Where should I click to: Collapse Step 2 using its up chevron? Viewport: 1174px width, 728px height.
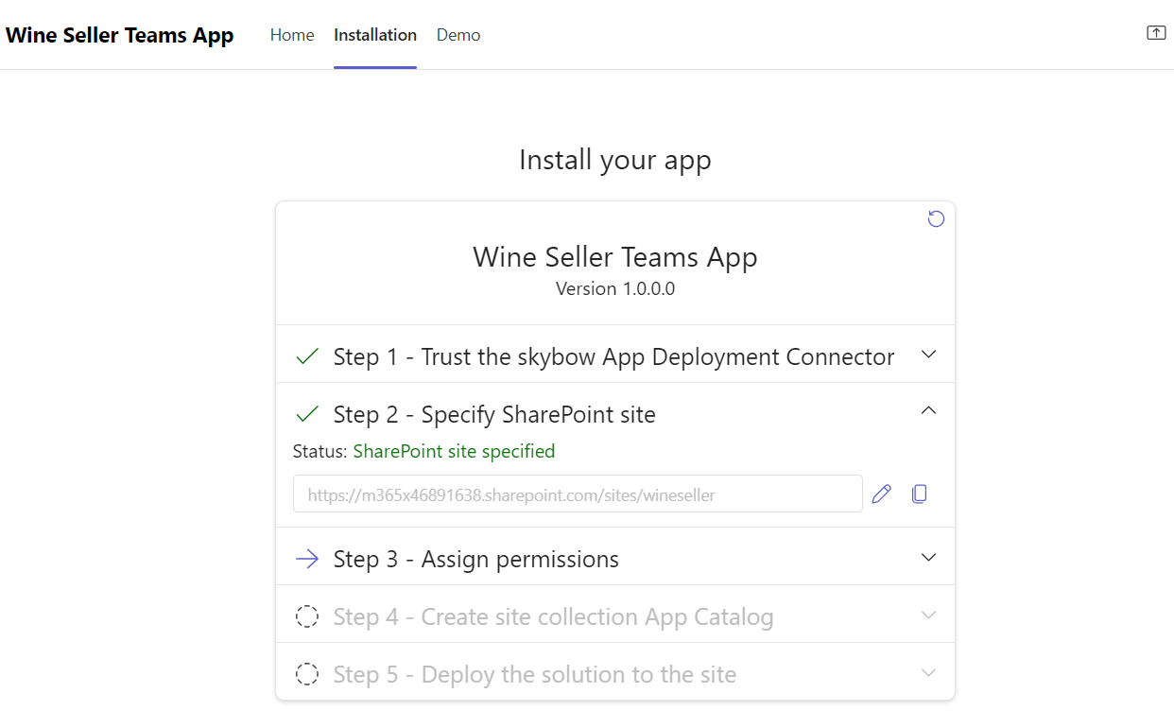(929, 410)
